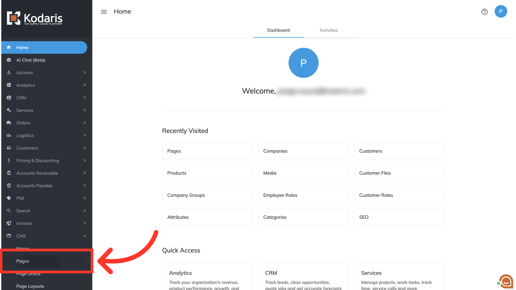Collapse the CMS section chevron

[x=85, y=236]
